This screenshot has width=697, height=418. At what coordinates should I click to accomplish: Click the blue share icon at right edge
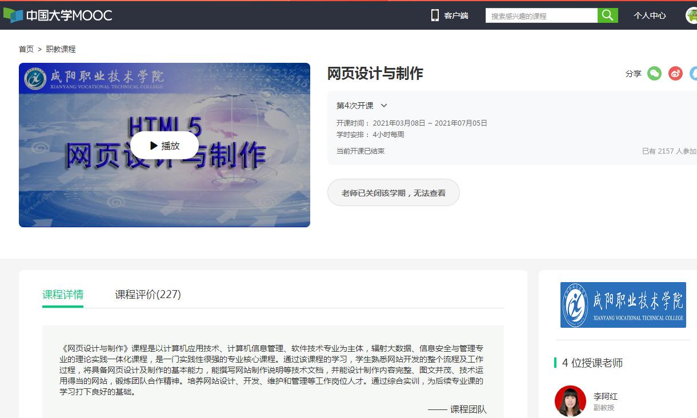694,74
